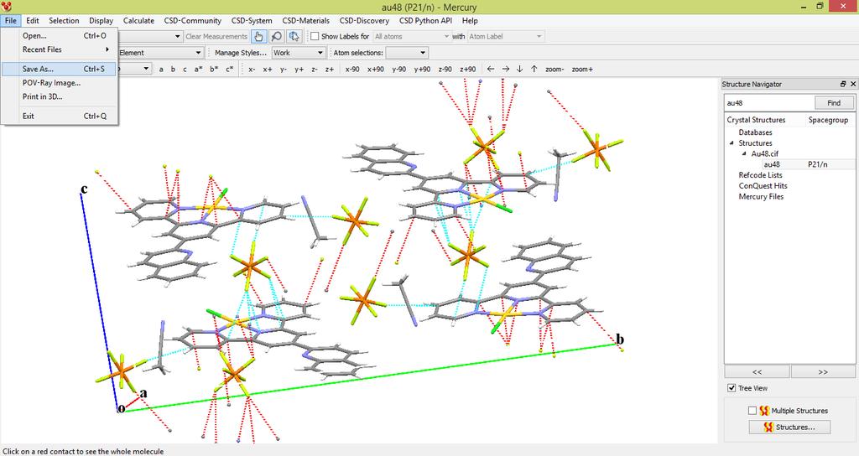Tick the Multiple Structures checkbox
The height and width of the screenshot is (456, 859).
click(752, 411)
